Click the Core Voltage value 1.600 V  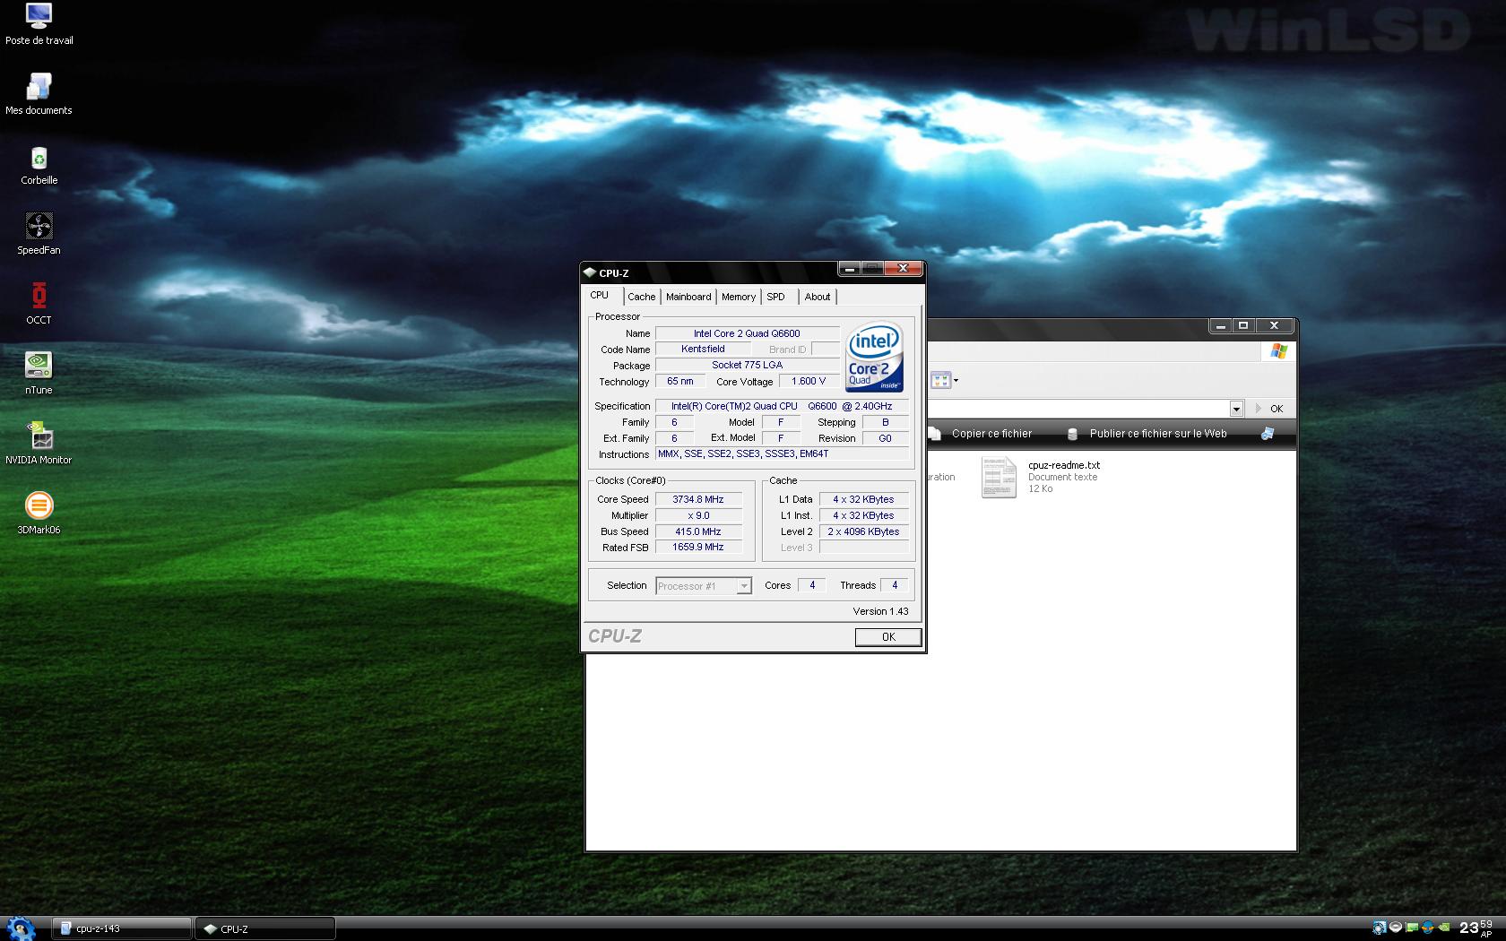[809, 381]
